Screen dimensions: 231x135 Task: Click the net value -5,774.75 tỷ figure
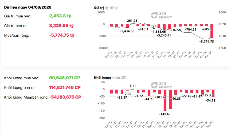click(62, 35)
